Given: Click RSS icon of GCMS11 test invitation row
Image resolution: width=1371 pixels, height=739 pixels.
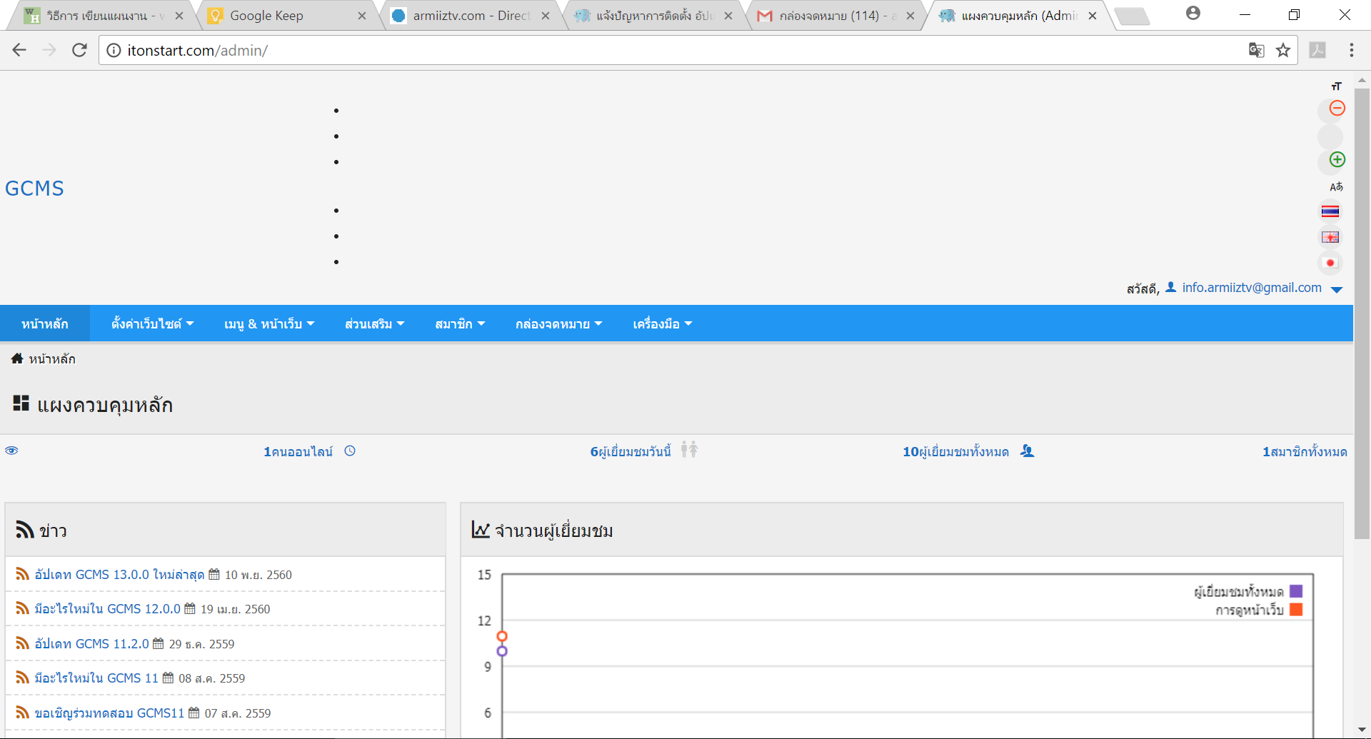Looking at the screenshot, I should click(22, 713).
